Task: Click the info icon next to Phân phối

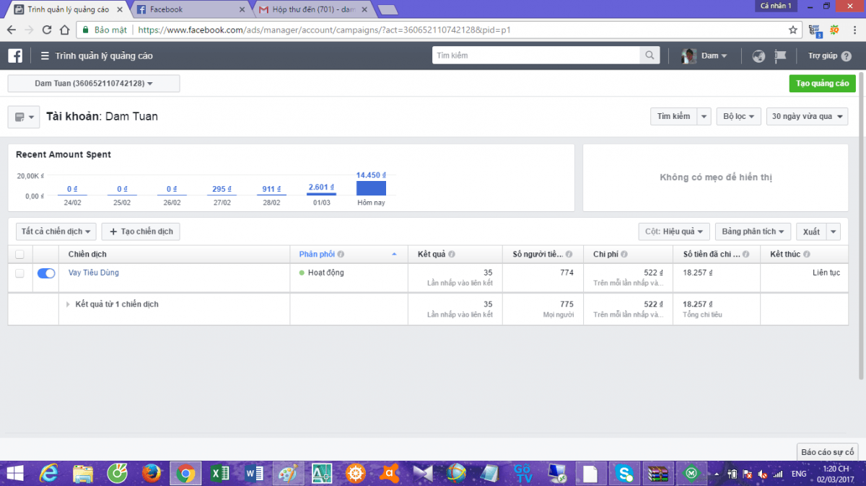Action: click(x=341, y=255)
